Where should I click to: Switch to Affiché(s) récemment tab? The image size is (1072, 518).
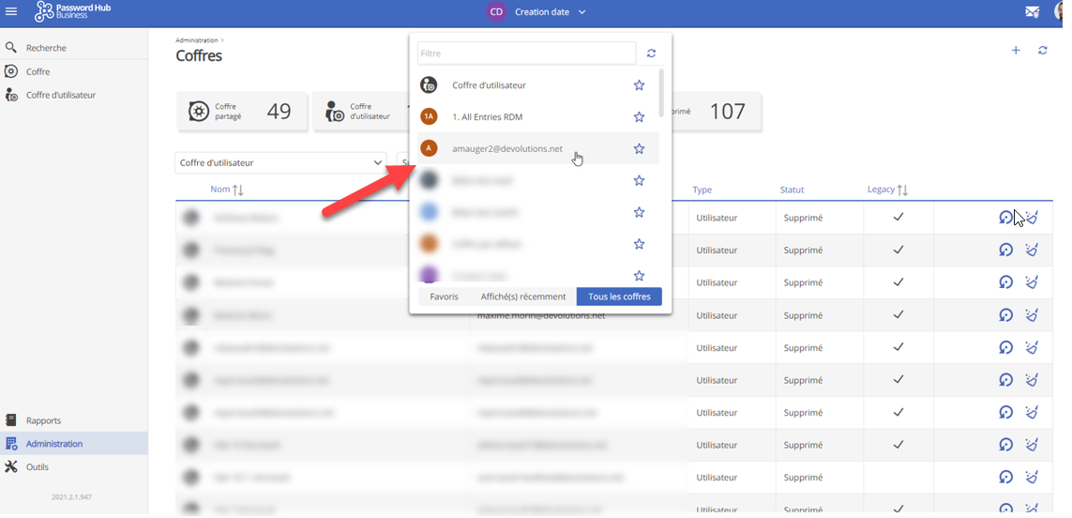pyautogui.click(x=522, y=297)
